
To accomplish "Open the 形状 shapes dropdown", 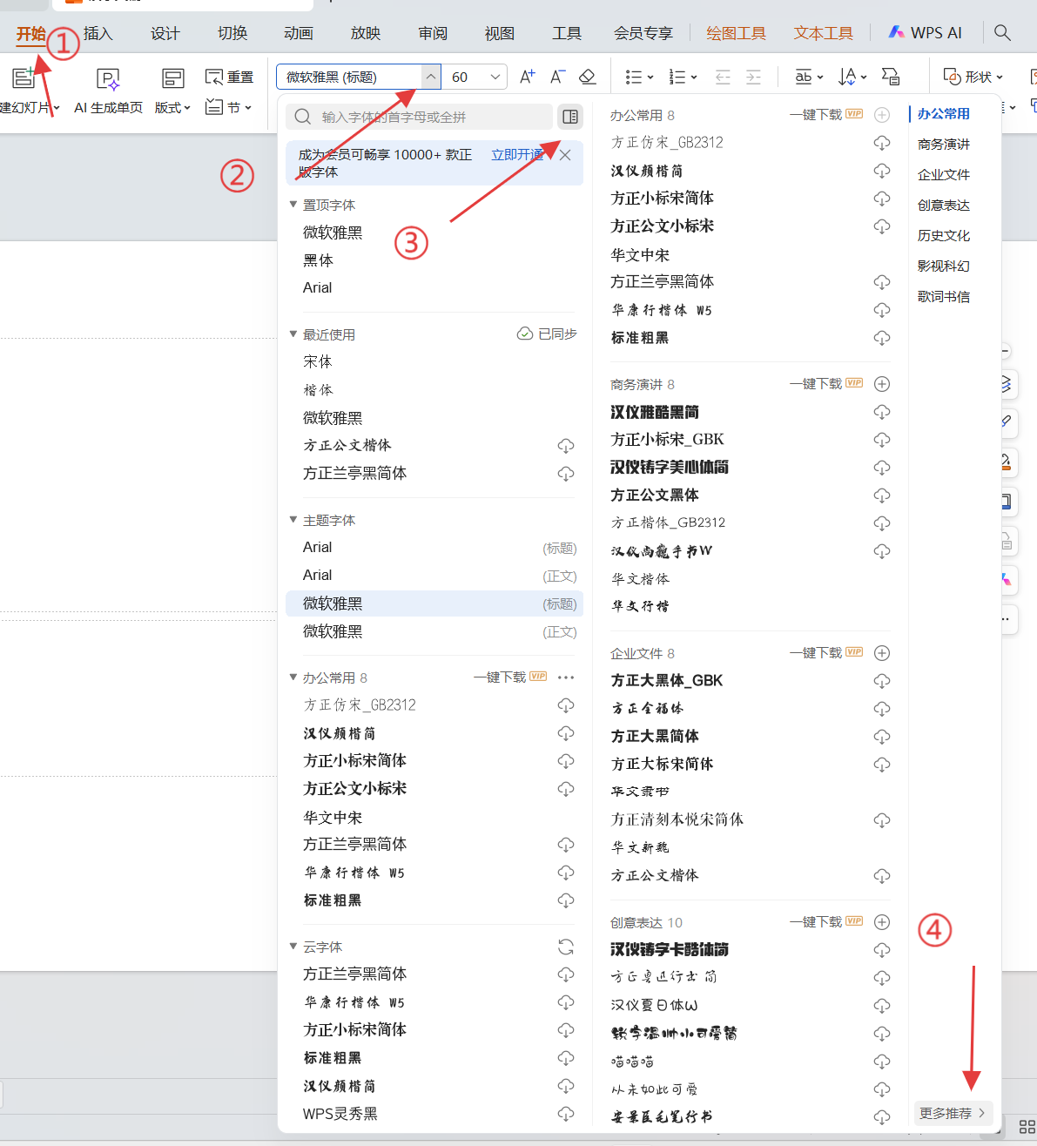I will pyautogui.click(x=973, y=77).
